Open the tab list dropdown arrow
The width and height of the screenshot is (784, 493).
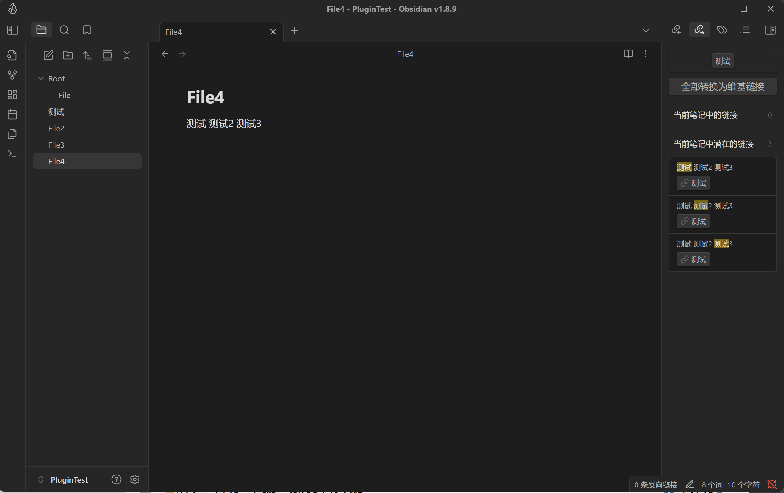coord(646,30)
